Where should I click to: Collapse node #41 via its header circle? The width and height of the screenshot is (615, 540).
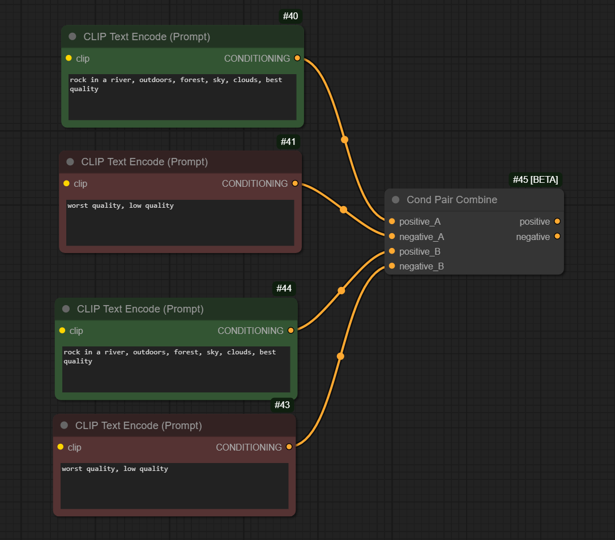(70, 161)
